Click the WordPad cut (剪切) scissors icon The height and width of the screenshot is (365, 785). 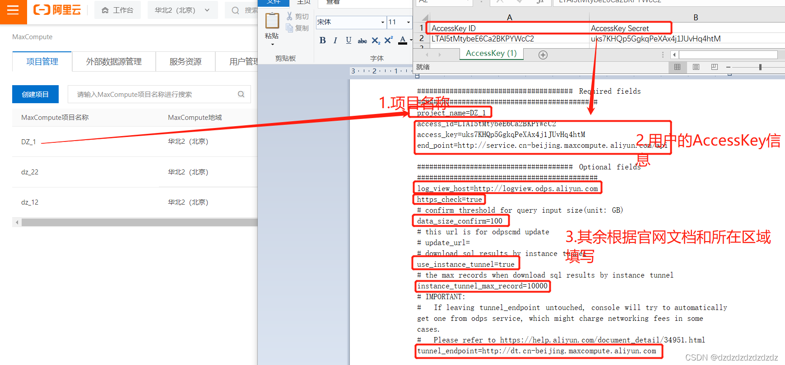tap(289, 16)
